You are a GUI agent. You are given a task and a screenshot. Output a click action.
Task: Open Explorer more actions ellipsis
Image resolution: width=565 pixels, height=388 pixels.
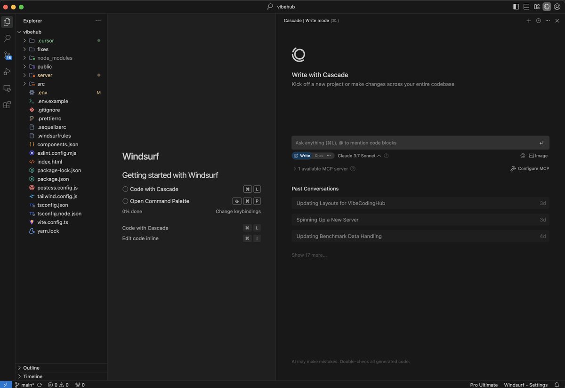pos(98,21)
